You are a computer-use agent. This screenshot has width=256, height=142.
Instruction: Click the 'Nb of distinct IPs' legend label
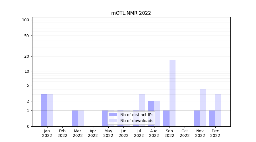click(137, 115)
